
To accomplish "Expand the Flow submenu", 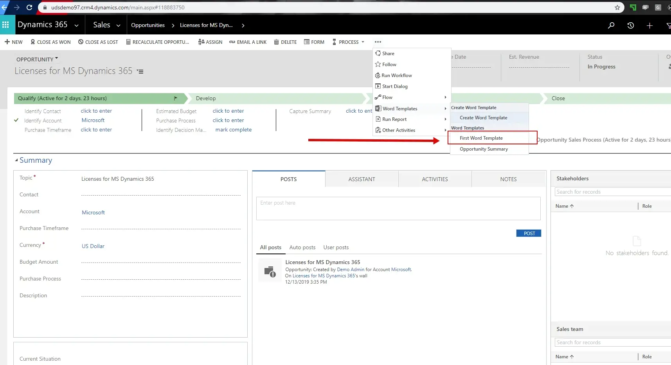I will pos(412,97).
